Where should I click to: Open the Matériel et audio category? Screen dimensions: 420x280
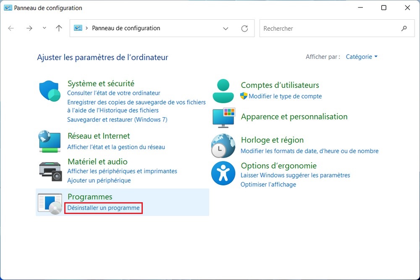[97, 162]
